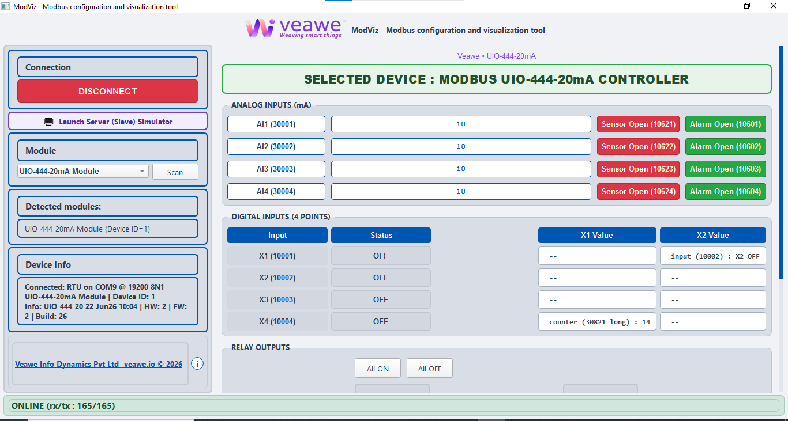This screenshot has height=421, width=788.
Task: Select the X4 (10004) input label
Action: 277,321
